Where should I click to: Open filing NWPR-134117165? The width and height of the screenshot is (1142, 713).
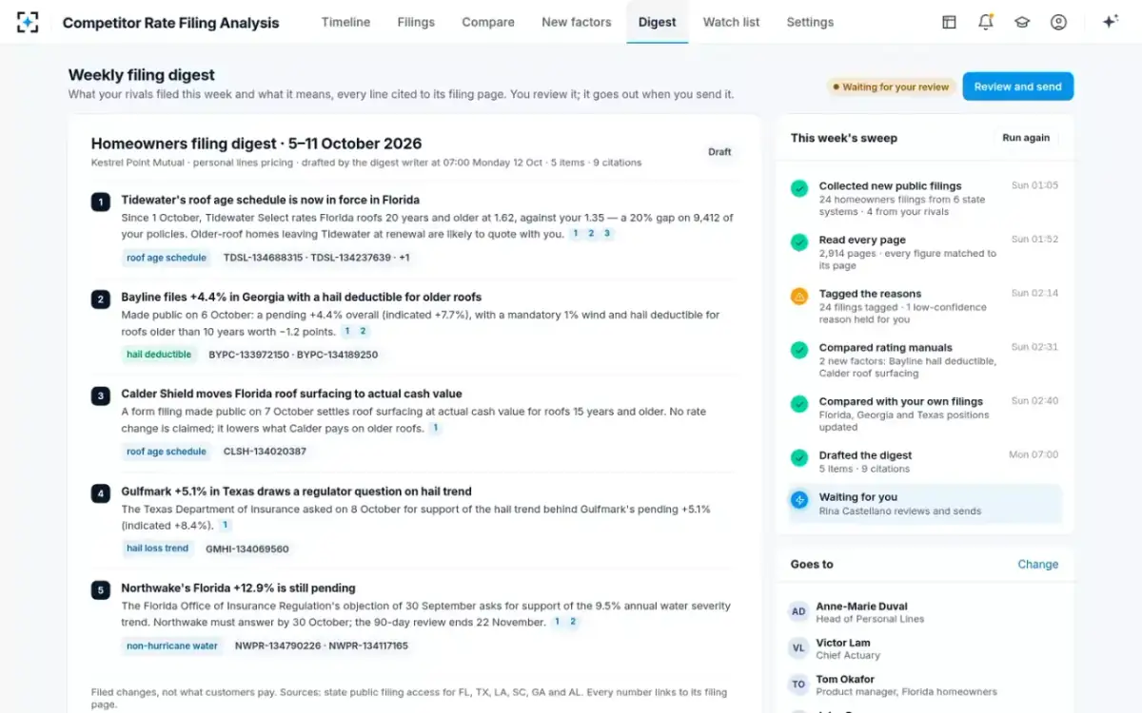click(368, 646)
